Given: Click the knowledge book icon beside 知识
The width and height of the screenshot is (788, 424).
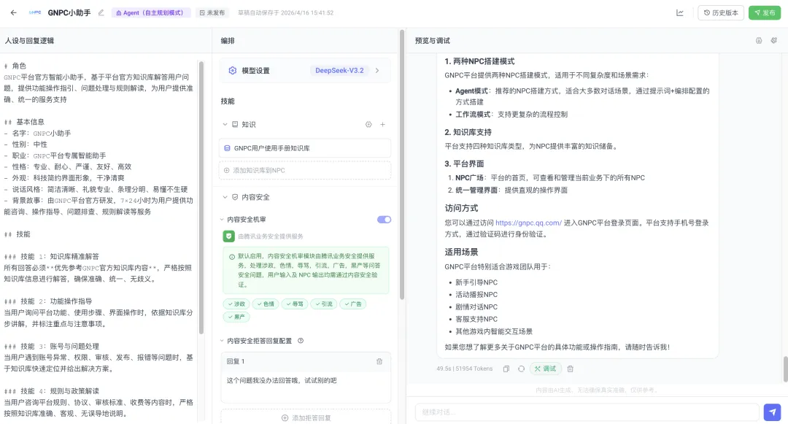Looking at the screenshot, I should point(235,124).
